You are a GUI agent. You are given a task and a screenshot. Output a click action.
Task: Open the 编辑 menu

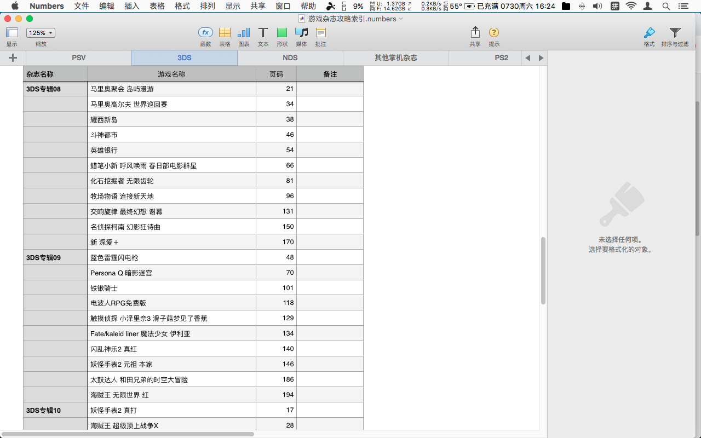click(107, 6)
